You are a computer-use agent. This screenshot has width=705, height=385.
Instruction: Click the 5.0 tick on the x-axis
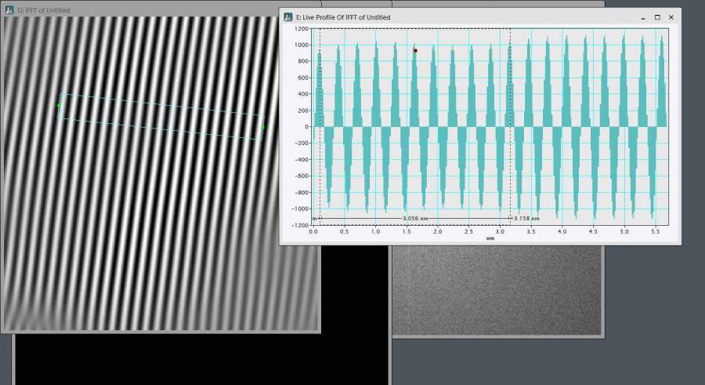click(624, 232)
